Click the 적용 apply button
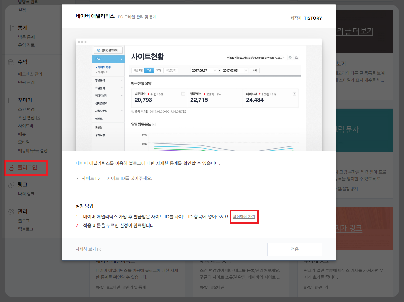Image resolution: width=404 pixels, height=302 pixels. pos(294,249)
